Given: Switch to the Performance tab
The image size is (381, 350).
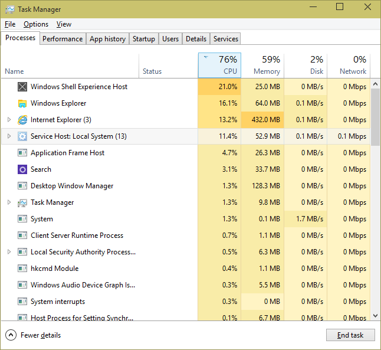Looking at the screenshot, I should pyautogui.click(x=63, y=39).
